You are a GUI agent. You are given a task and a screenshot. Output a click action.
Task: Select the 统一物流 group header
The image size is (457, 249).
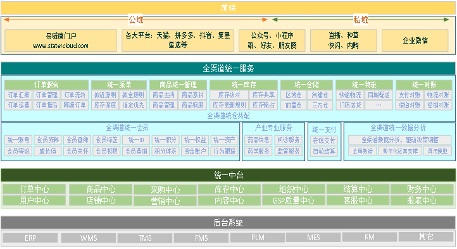pos(364,85)
